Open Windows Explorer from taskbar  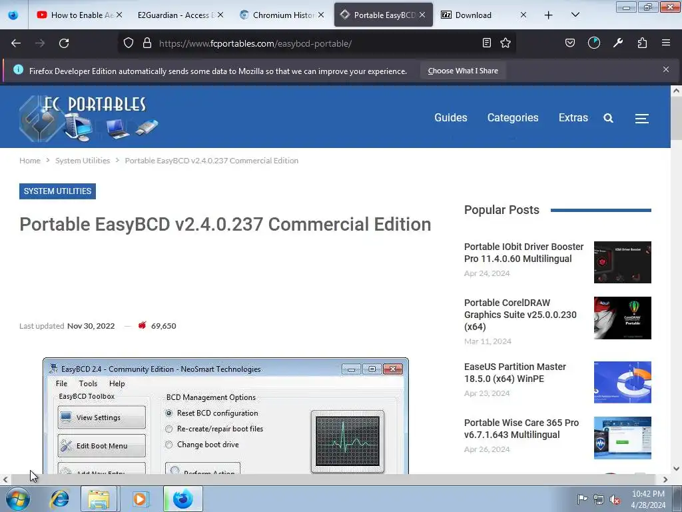[x=99, y=499]
